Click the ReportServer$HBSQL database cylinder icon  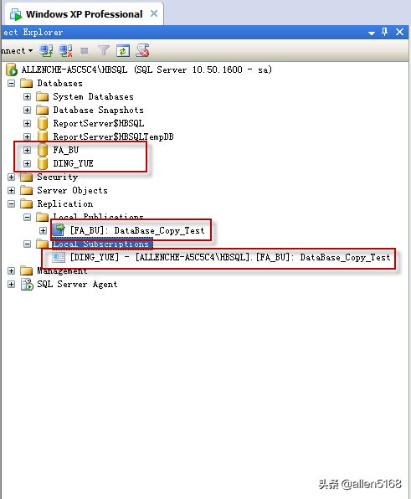(43, 123)
